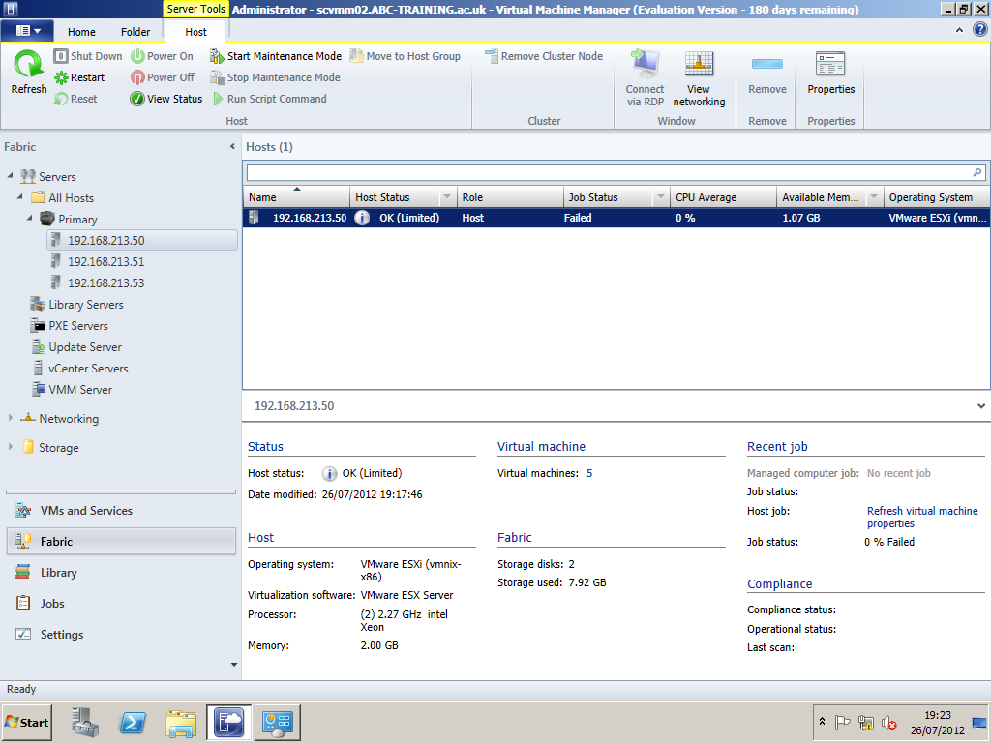Switch to the Folder tab

coord(135,32)
